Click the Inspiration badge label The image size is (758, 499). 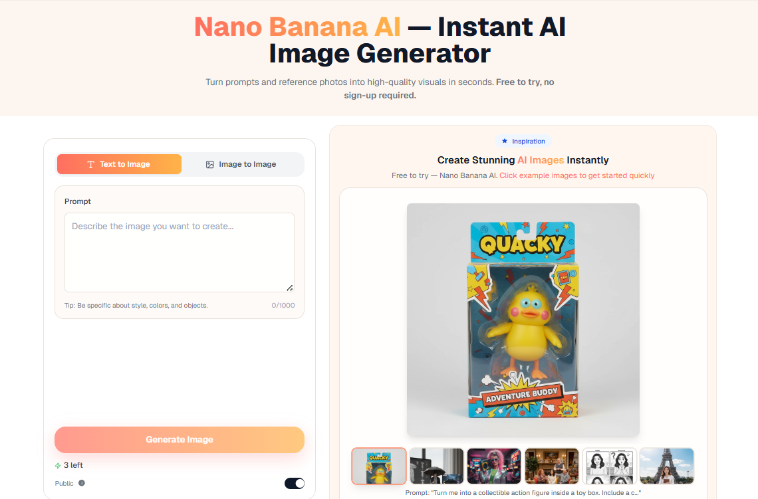coord(523,141)
